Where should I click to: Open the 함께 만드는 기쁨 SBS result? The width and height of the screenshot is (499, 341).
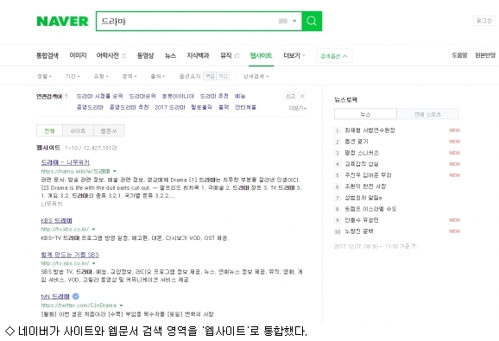[x=70, y=255]
